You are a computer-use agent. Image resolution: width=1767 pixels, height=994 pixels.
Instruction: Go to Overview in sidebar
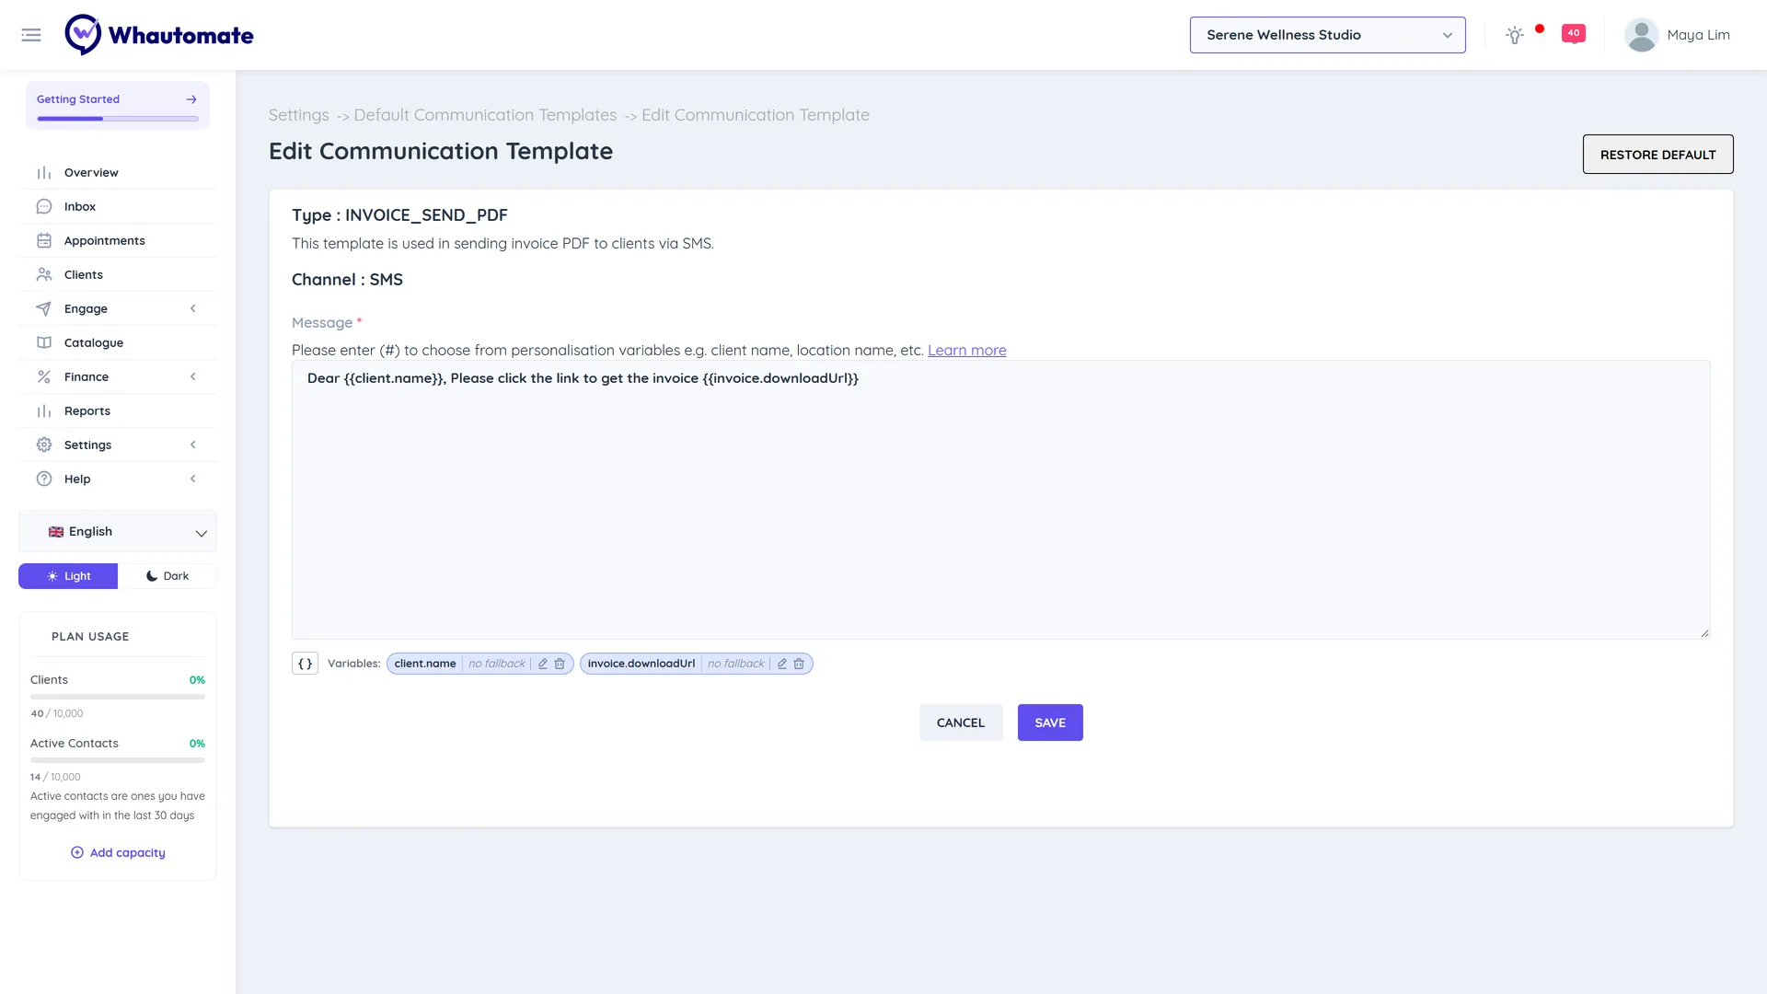coord(118,172)
